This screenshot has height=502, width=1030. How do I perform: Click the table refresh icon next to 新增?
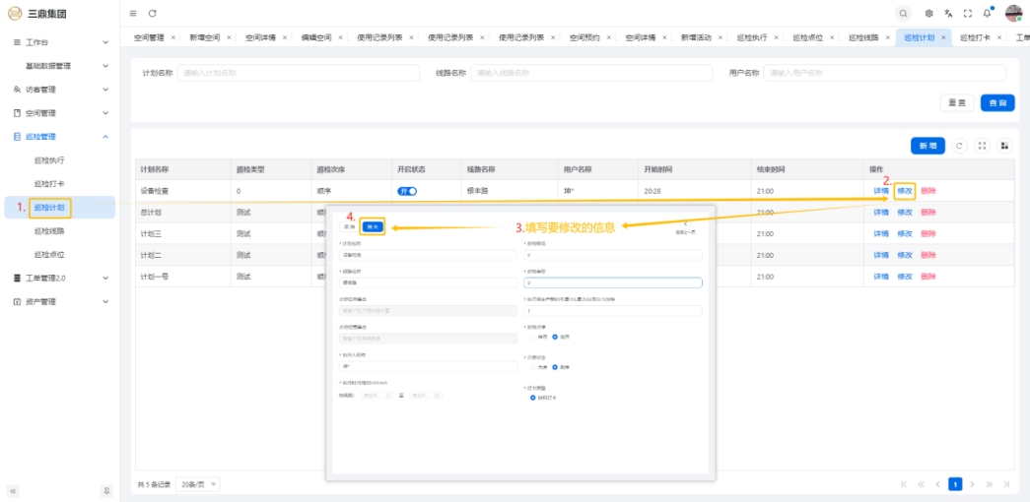(959, 146)
